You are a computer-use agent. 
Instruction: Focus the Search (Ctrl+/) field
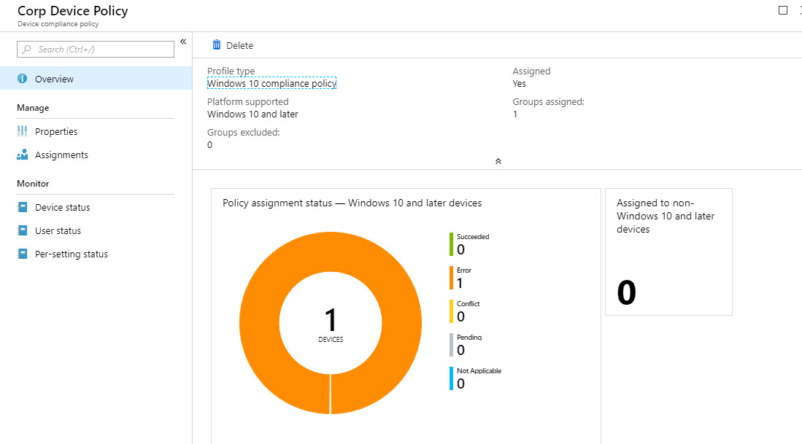(96, 49)
